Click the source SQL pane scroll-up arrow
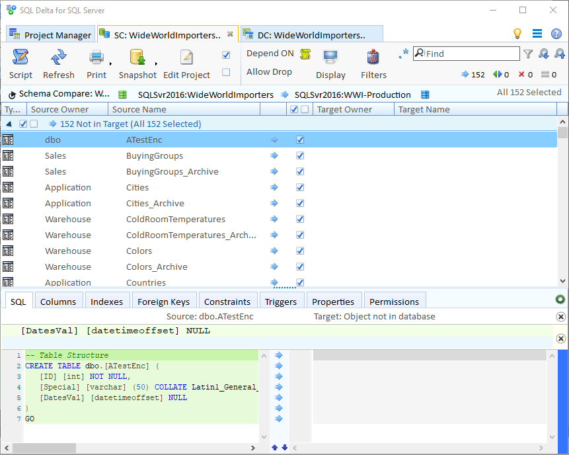Viewport: 569px width, 455px height. click(x=264, y=356)
